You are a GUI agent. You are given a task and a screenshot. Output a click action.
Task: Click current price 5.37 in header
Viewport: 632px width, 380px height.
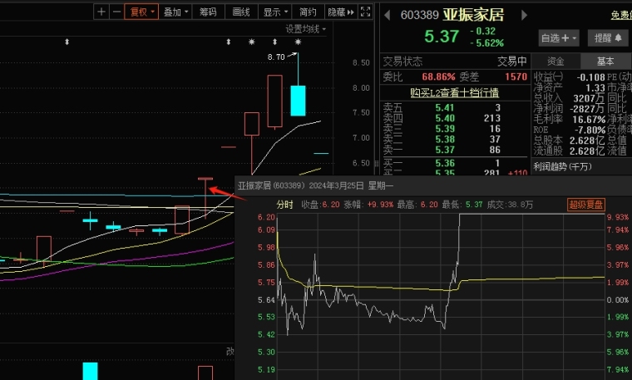tap(442, 37)
